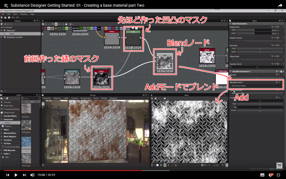
Task: Open the video playlist menu icon
Action: click(x=6, y=5)
